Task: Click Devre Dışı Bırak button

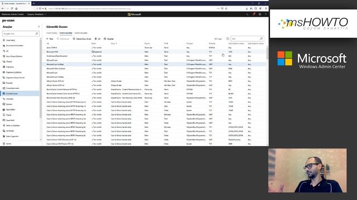Action: pyautogui.click(x=82, y=39)
